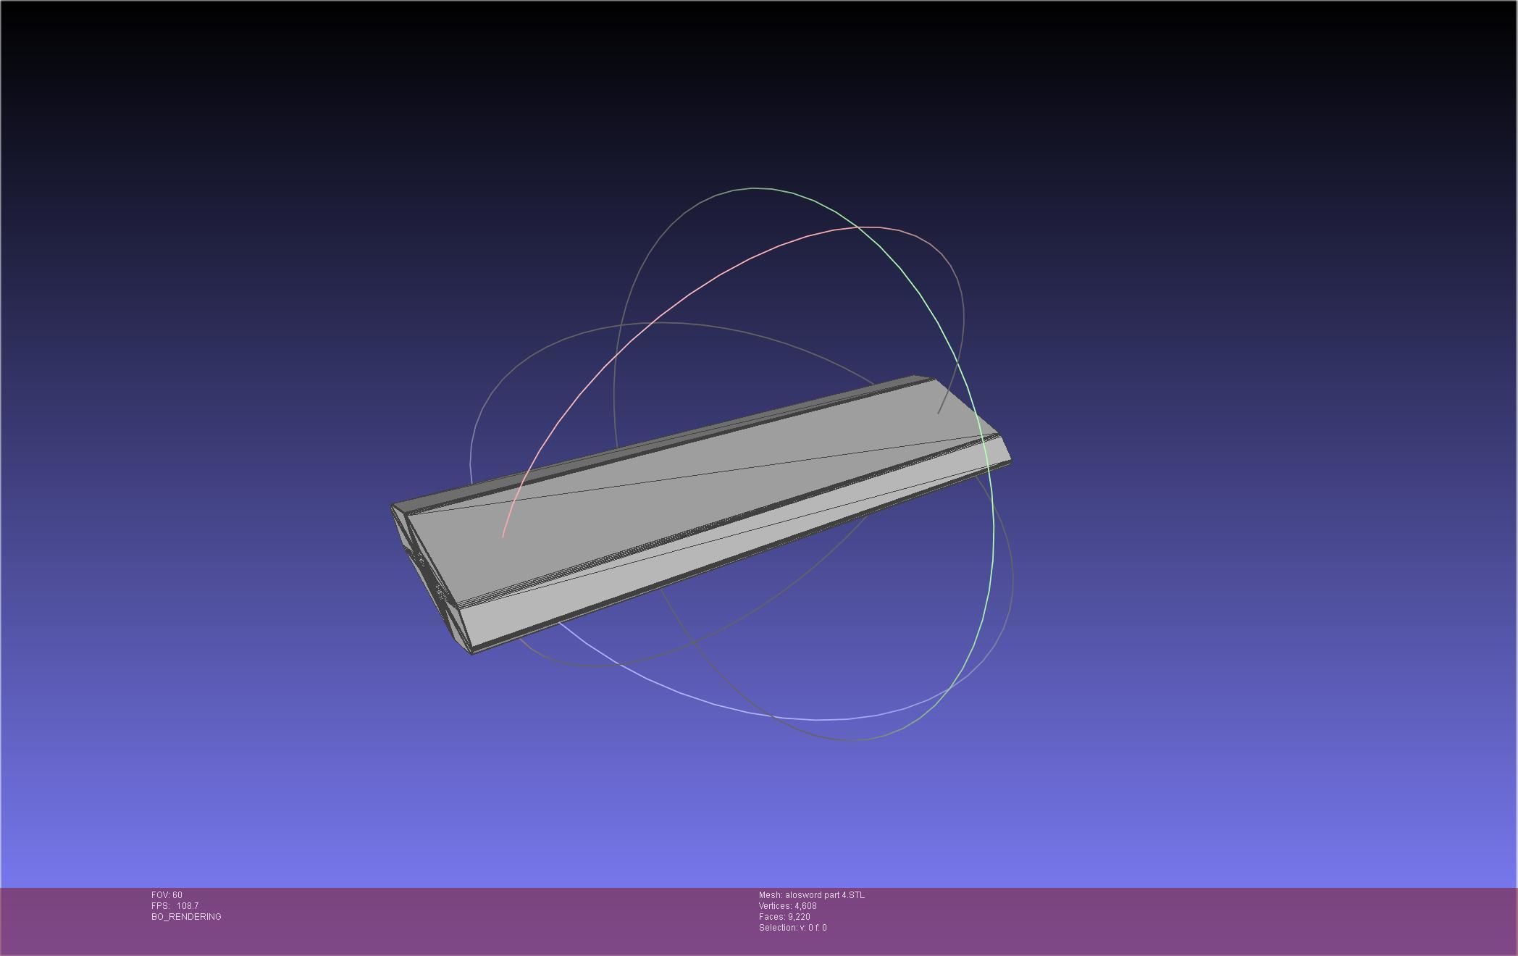Click the Vertices: 4,608 label
Screen dimensions: 1518x956
(787, 906)
